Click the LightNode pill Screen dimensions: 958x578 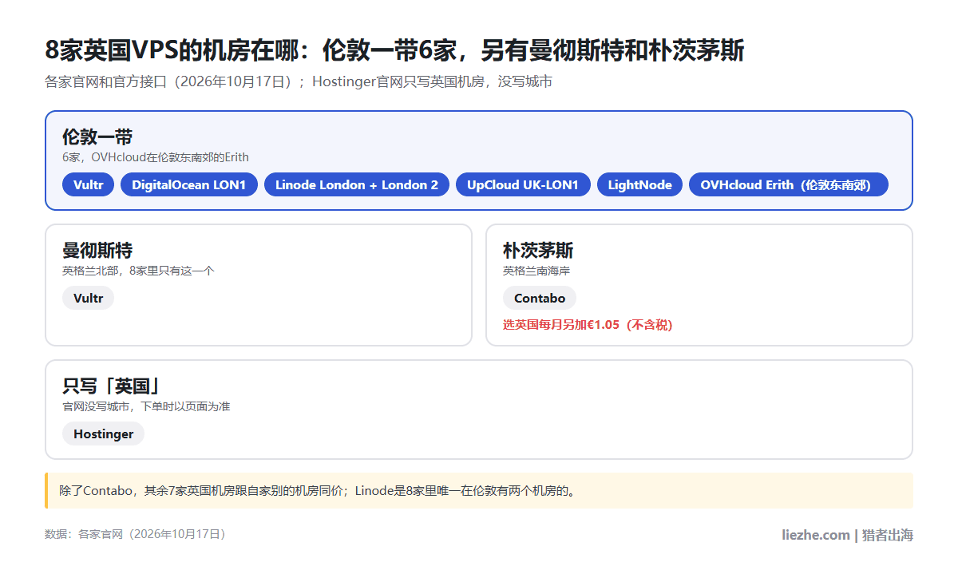pyautogui.click(x=639, y=184)
